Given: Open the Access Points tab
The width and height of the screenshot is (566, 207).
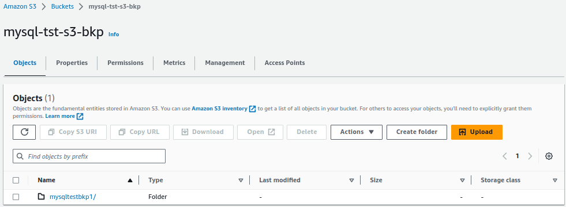Looking at the screenshot, I should [285, 63].
